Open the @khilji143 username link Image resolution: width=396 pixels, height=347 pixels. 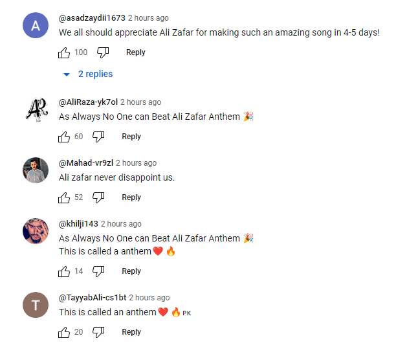pyautogui.click(x=78, y=224)
